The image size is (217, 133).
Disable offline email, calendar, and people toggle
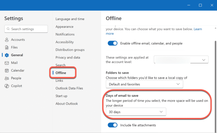[x=112, y=43]
